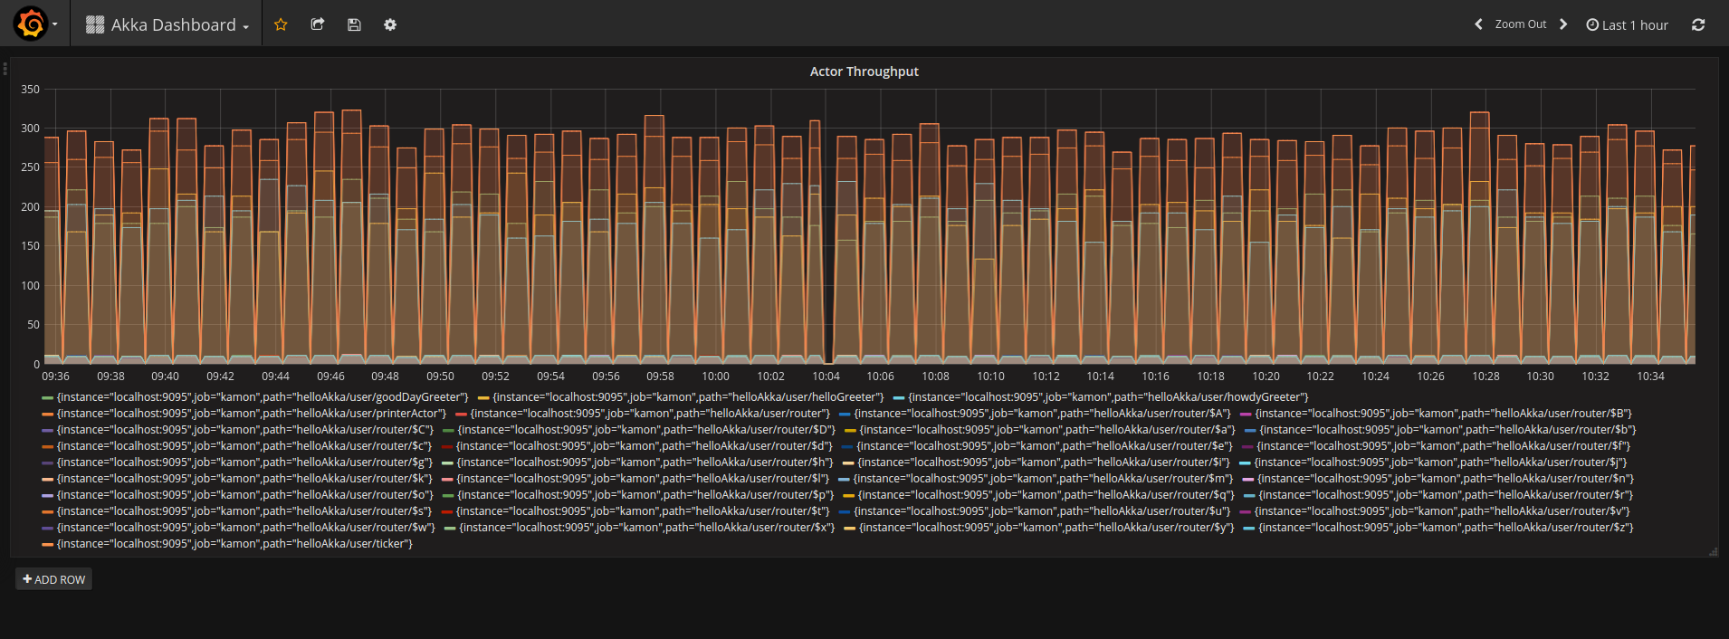
Task: Shift time range forward with right chevron
Action: click(1563, 24)
